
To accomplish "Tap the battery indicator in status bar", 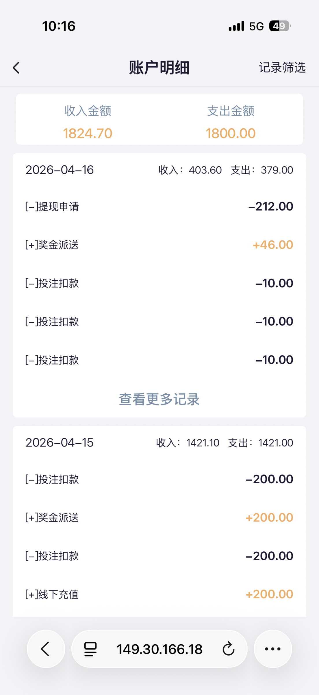I will pos(279,26).
